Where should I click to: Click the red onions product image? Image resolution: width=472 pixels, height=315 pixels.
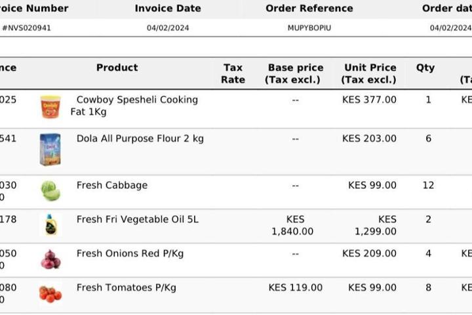(50, 259)
